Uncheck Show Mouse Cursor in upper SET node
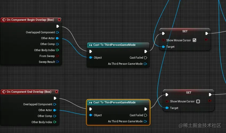This screenshot has width=226, height=133. [194, 40]
